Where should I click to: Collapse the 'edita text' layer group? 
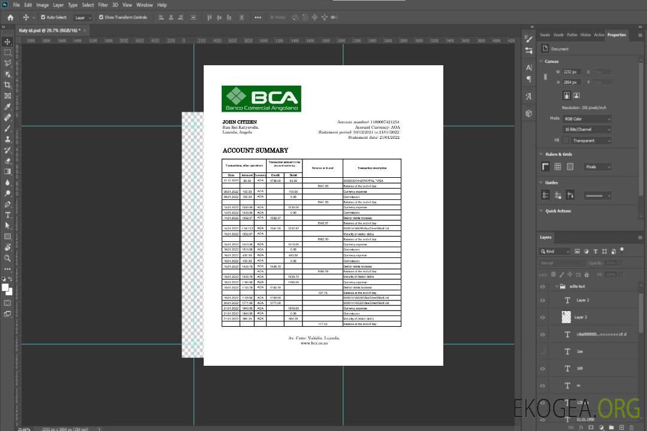click(557, 286)
